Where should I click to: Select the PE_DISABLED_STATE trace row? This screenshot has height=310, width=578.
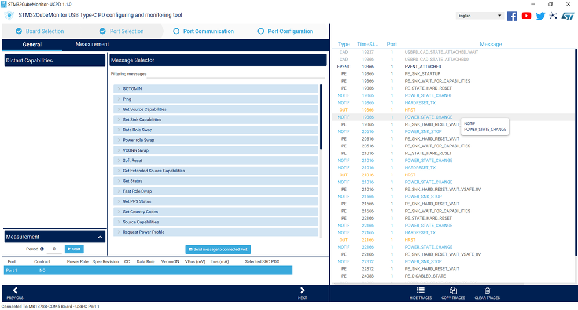[x=452, y=276]
